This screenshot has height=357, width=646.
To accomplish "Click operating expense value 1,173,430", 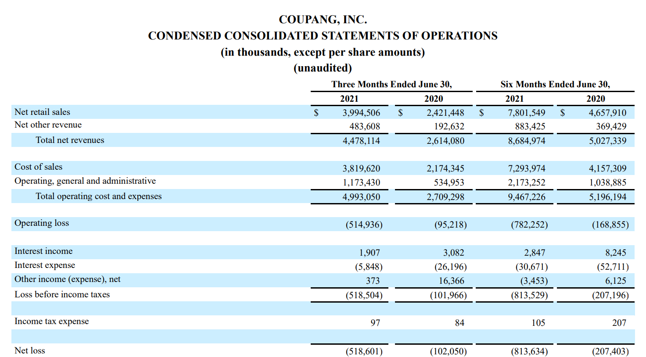I will click(361, 182).
